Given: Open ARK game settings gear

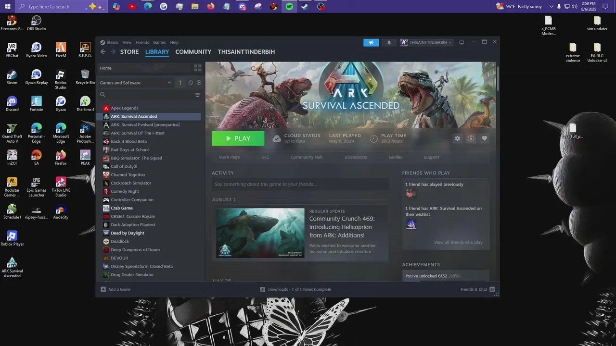Looking at the screenshot, I should coord(457,138).
